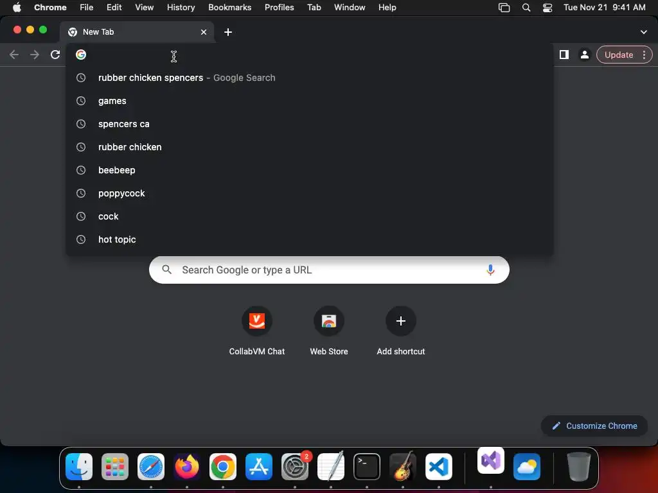Click Customize Chrome button

(594, 426)
